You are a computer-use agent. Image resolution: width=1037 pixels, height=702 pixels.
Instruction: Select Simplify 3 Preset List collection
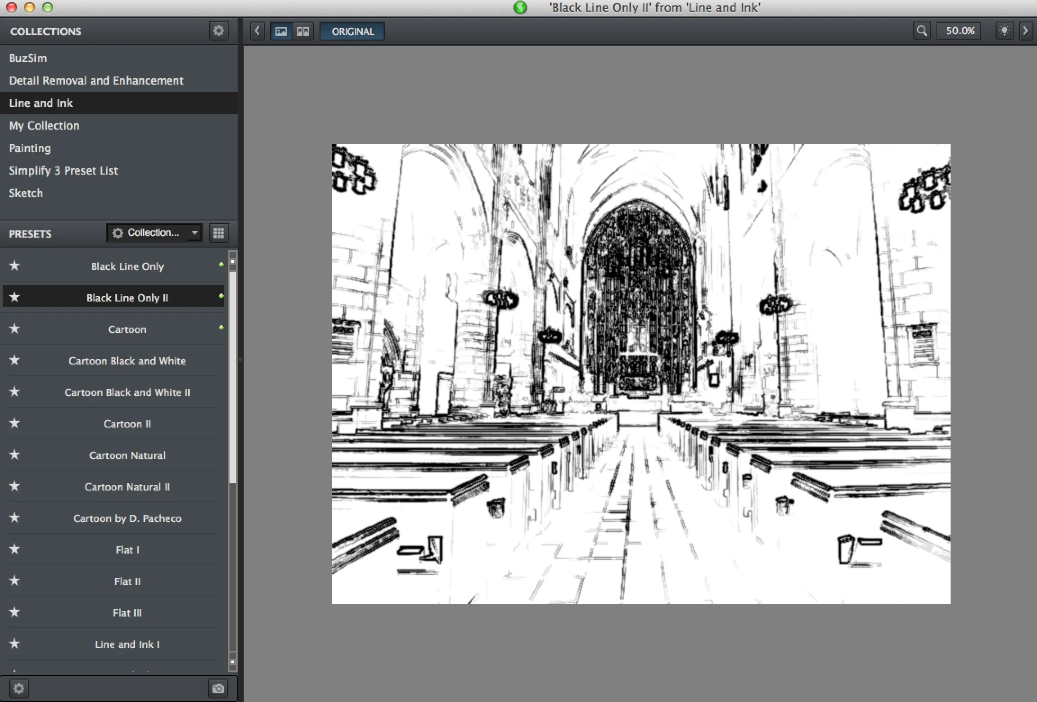click(x=119, y=171)
